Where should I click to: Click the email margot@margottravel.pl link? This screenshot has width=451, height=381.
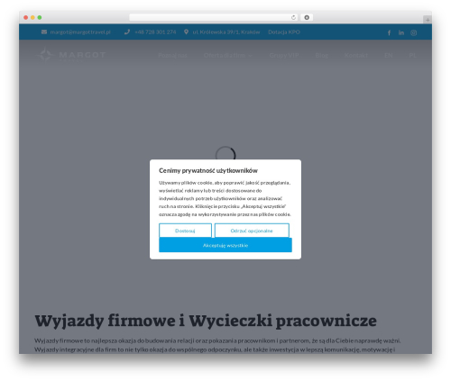coord(80,32)
